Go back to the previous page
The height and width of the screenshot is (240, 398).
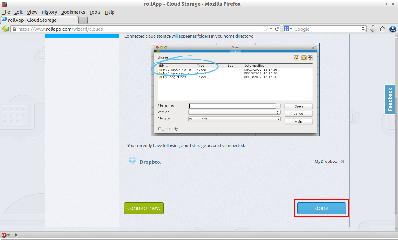pos(5,29)
